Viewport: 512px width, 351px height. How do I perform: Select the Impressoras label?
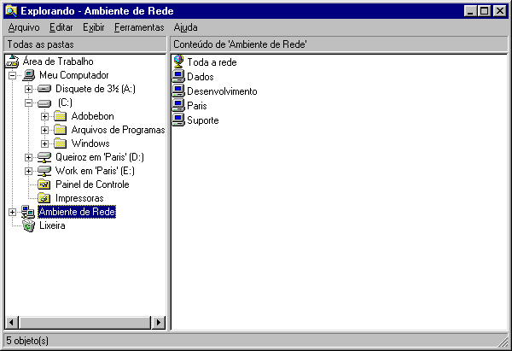tap(79, 198)
